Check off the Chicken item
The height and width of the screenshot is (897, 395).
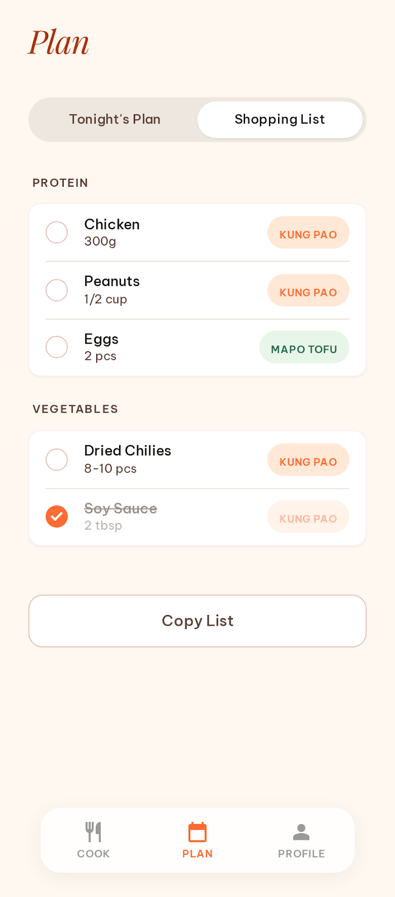pos(57,232)
